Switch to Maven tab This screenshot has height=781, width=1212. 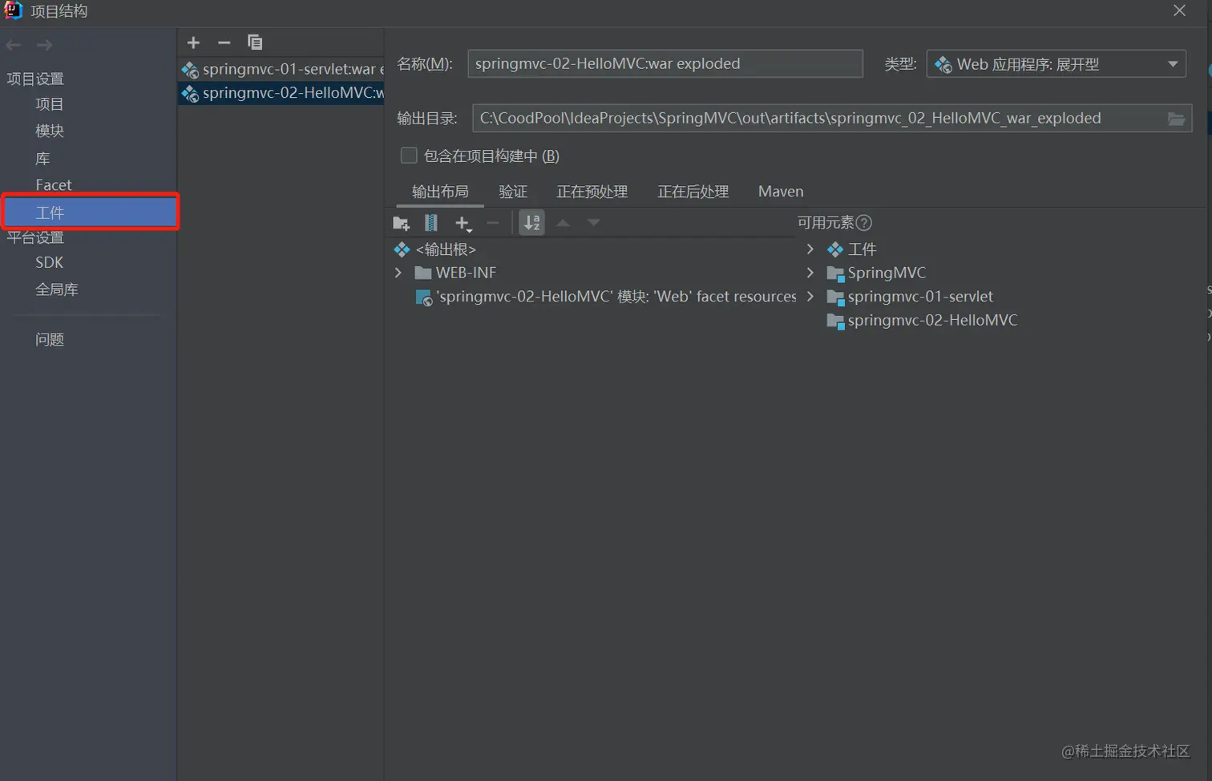coord(781,192)
